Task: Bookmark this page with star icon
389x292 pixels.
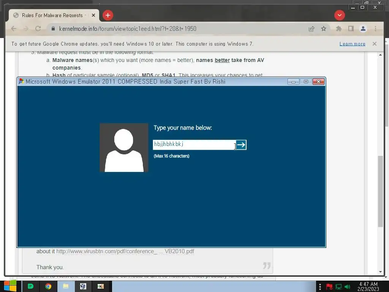Action: click(324, 29)
